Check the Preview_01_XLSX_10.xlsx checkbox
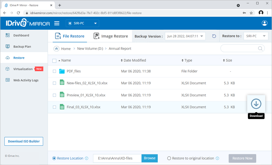This screenshot has width=272, height=165. (x=54, y=95)
